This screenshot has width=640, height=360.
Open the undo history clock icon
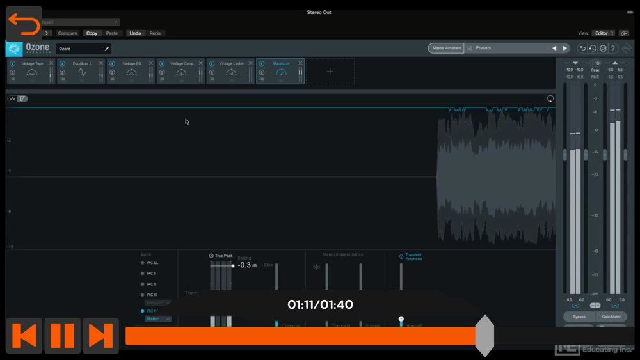coord(593,49)
